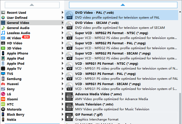
Task: Click the General Audio music note icon
Action: click(3, 28)
